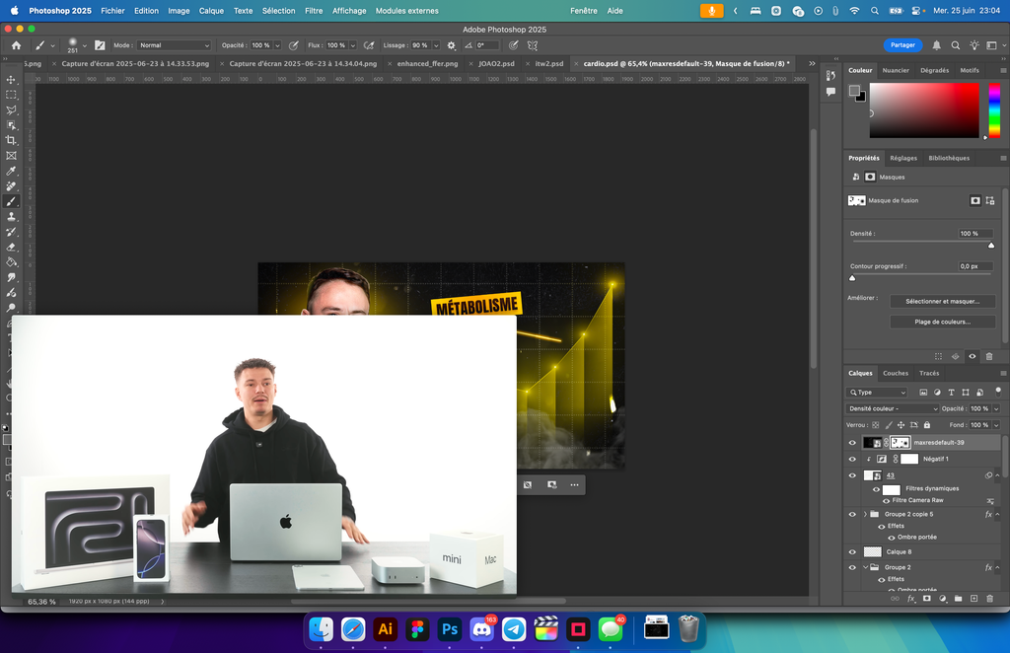Image resolution: width=1010 pixels, height=653 pixels.
Task: Click the maxresdefault-39 layer mask thumbnail
Action: point(900,443)
